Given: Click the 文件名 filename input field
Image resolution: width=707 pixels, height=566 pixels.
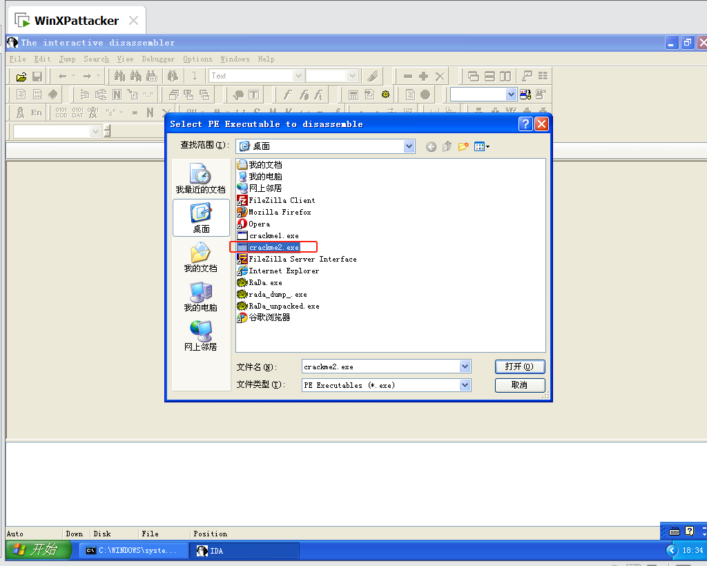Looking at the screenshot, I should click(381, 367).
